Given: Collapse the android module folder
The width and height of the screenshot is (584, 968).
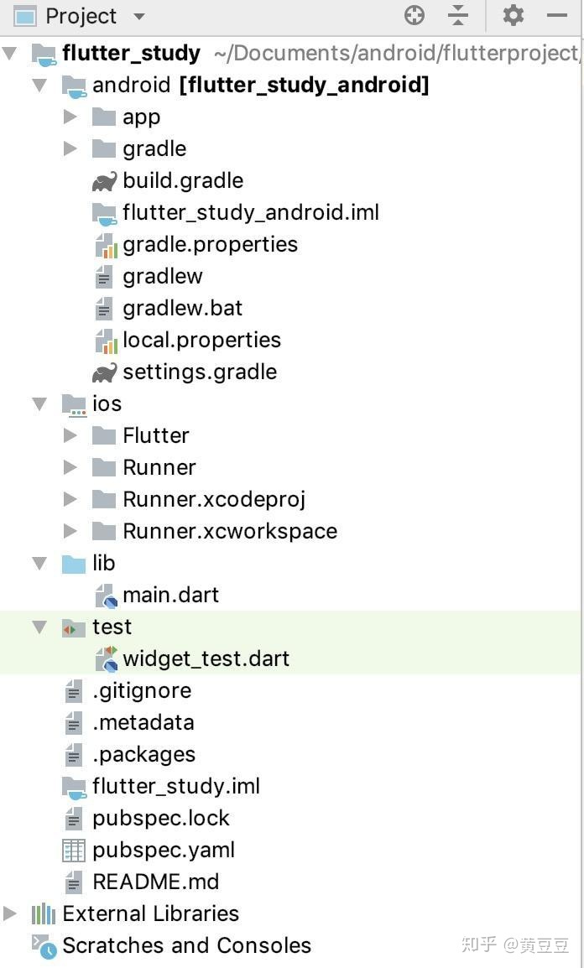Looking at the screenshot, I should 39,85.
